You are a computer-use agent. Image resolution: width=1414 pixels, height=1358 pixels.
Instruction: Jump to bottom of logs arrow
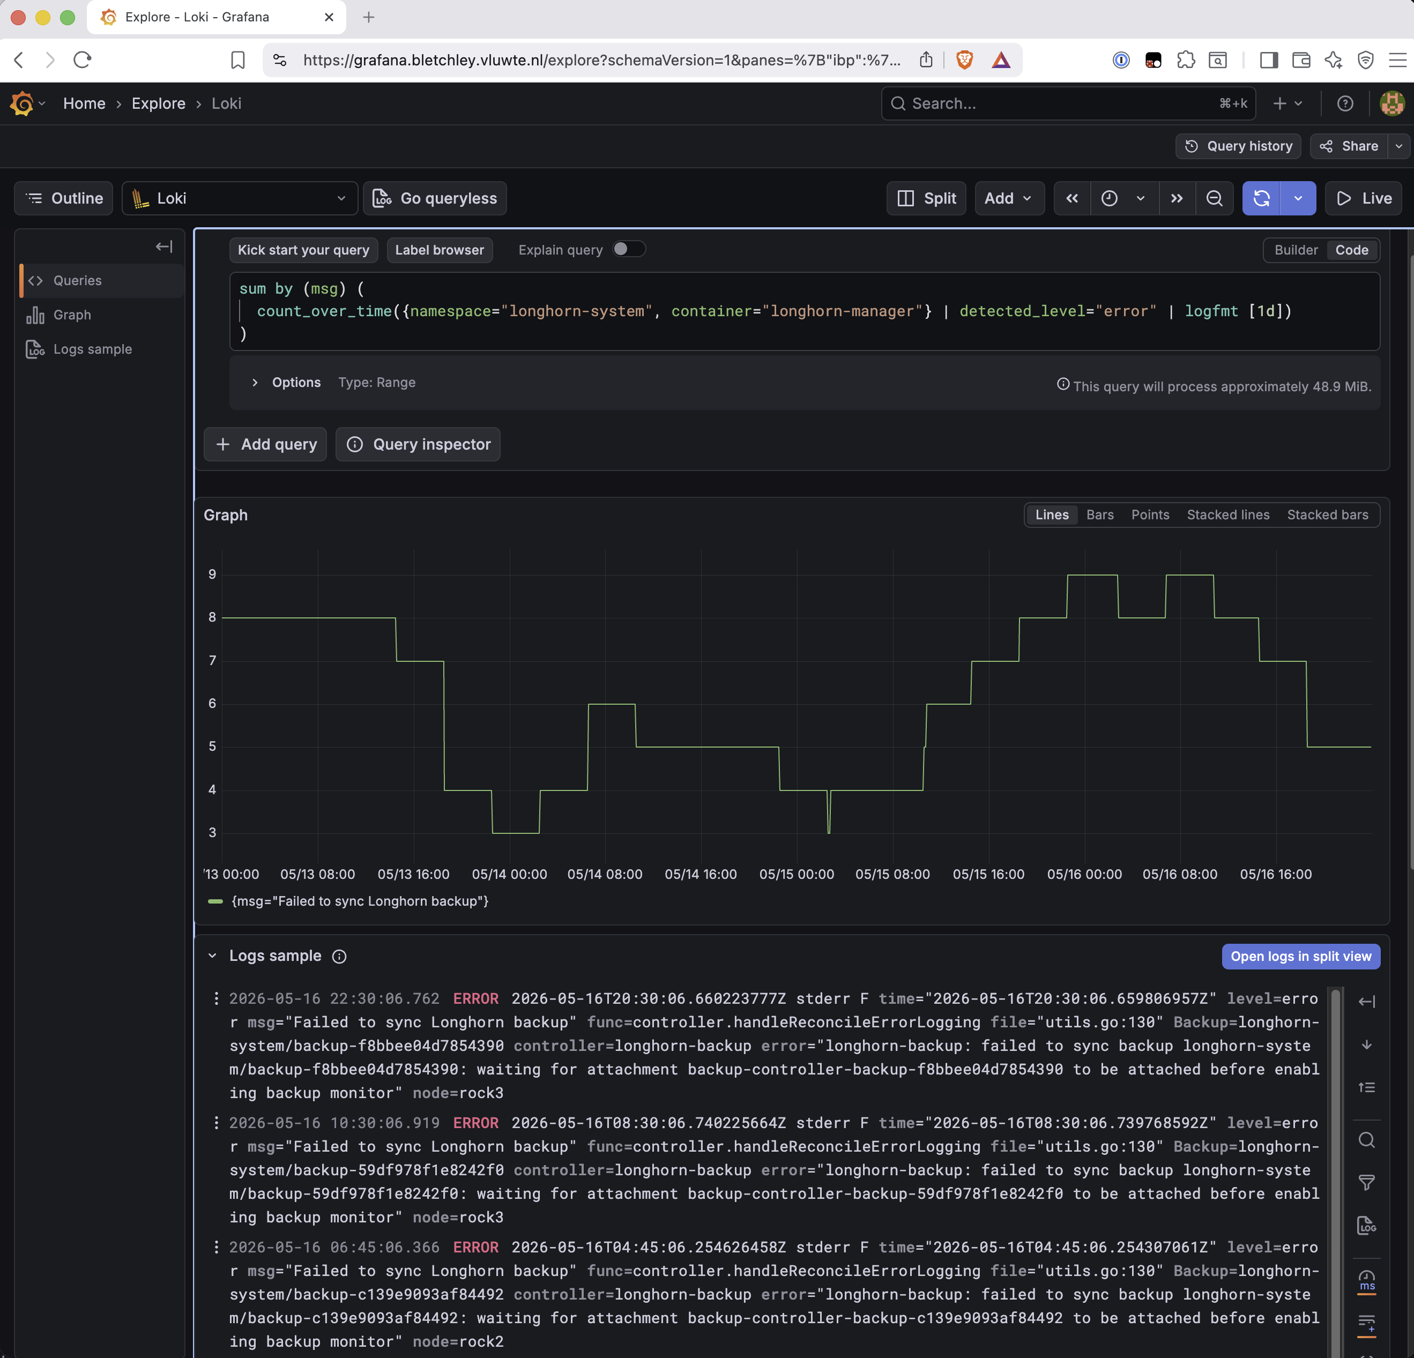coord(1366,1044)
